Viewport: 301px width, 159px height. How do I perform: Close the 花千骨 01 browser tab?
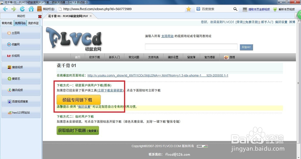(91, 16)
